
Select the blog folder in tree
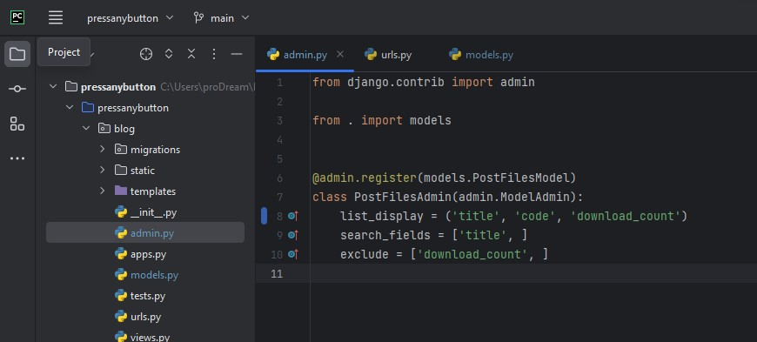click(124, 129)
